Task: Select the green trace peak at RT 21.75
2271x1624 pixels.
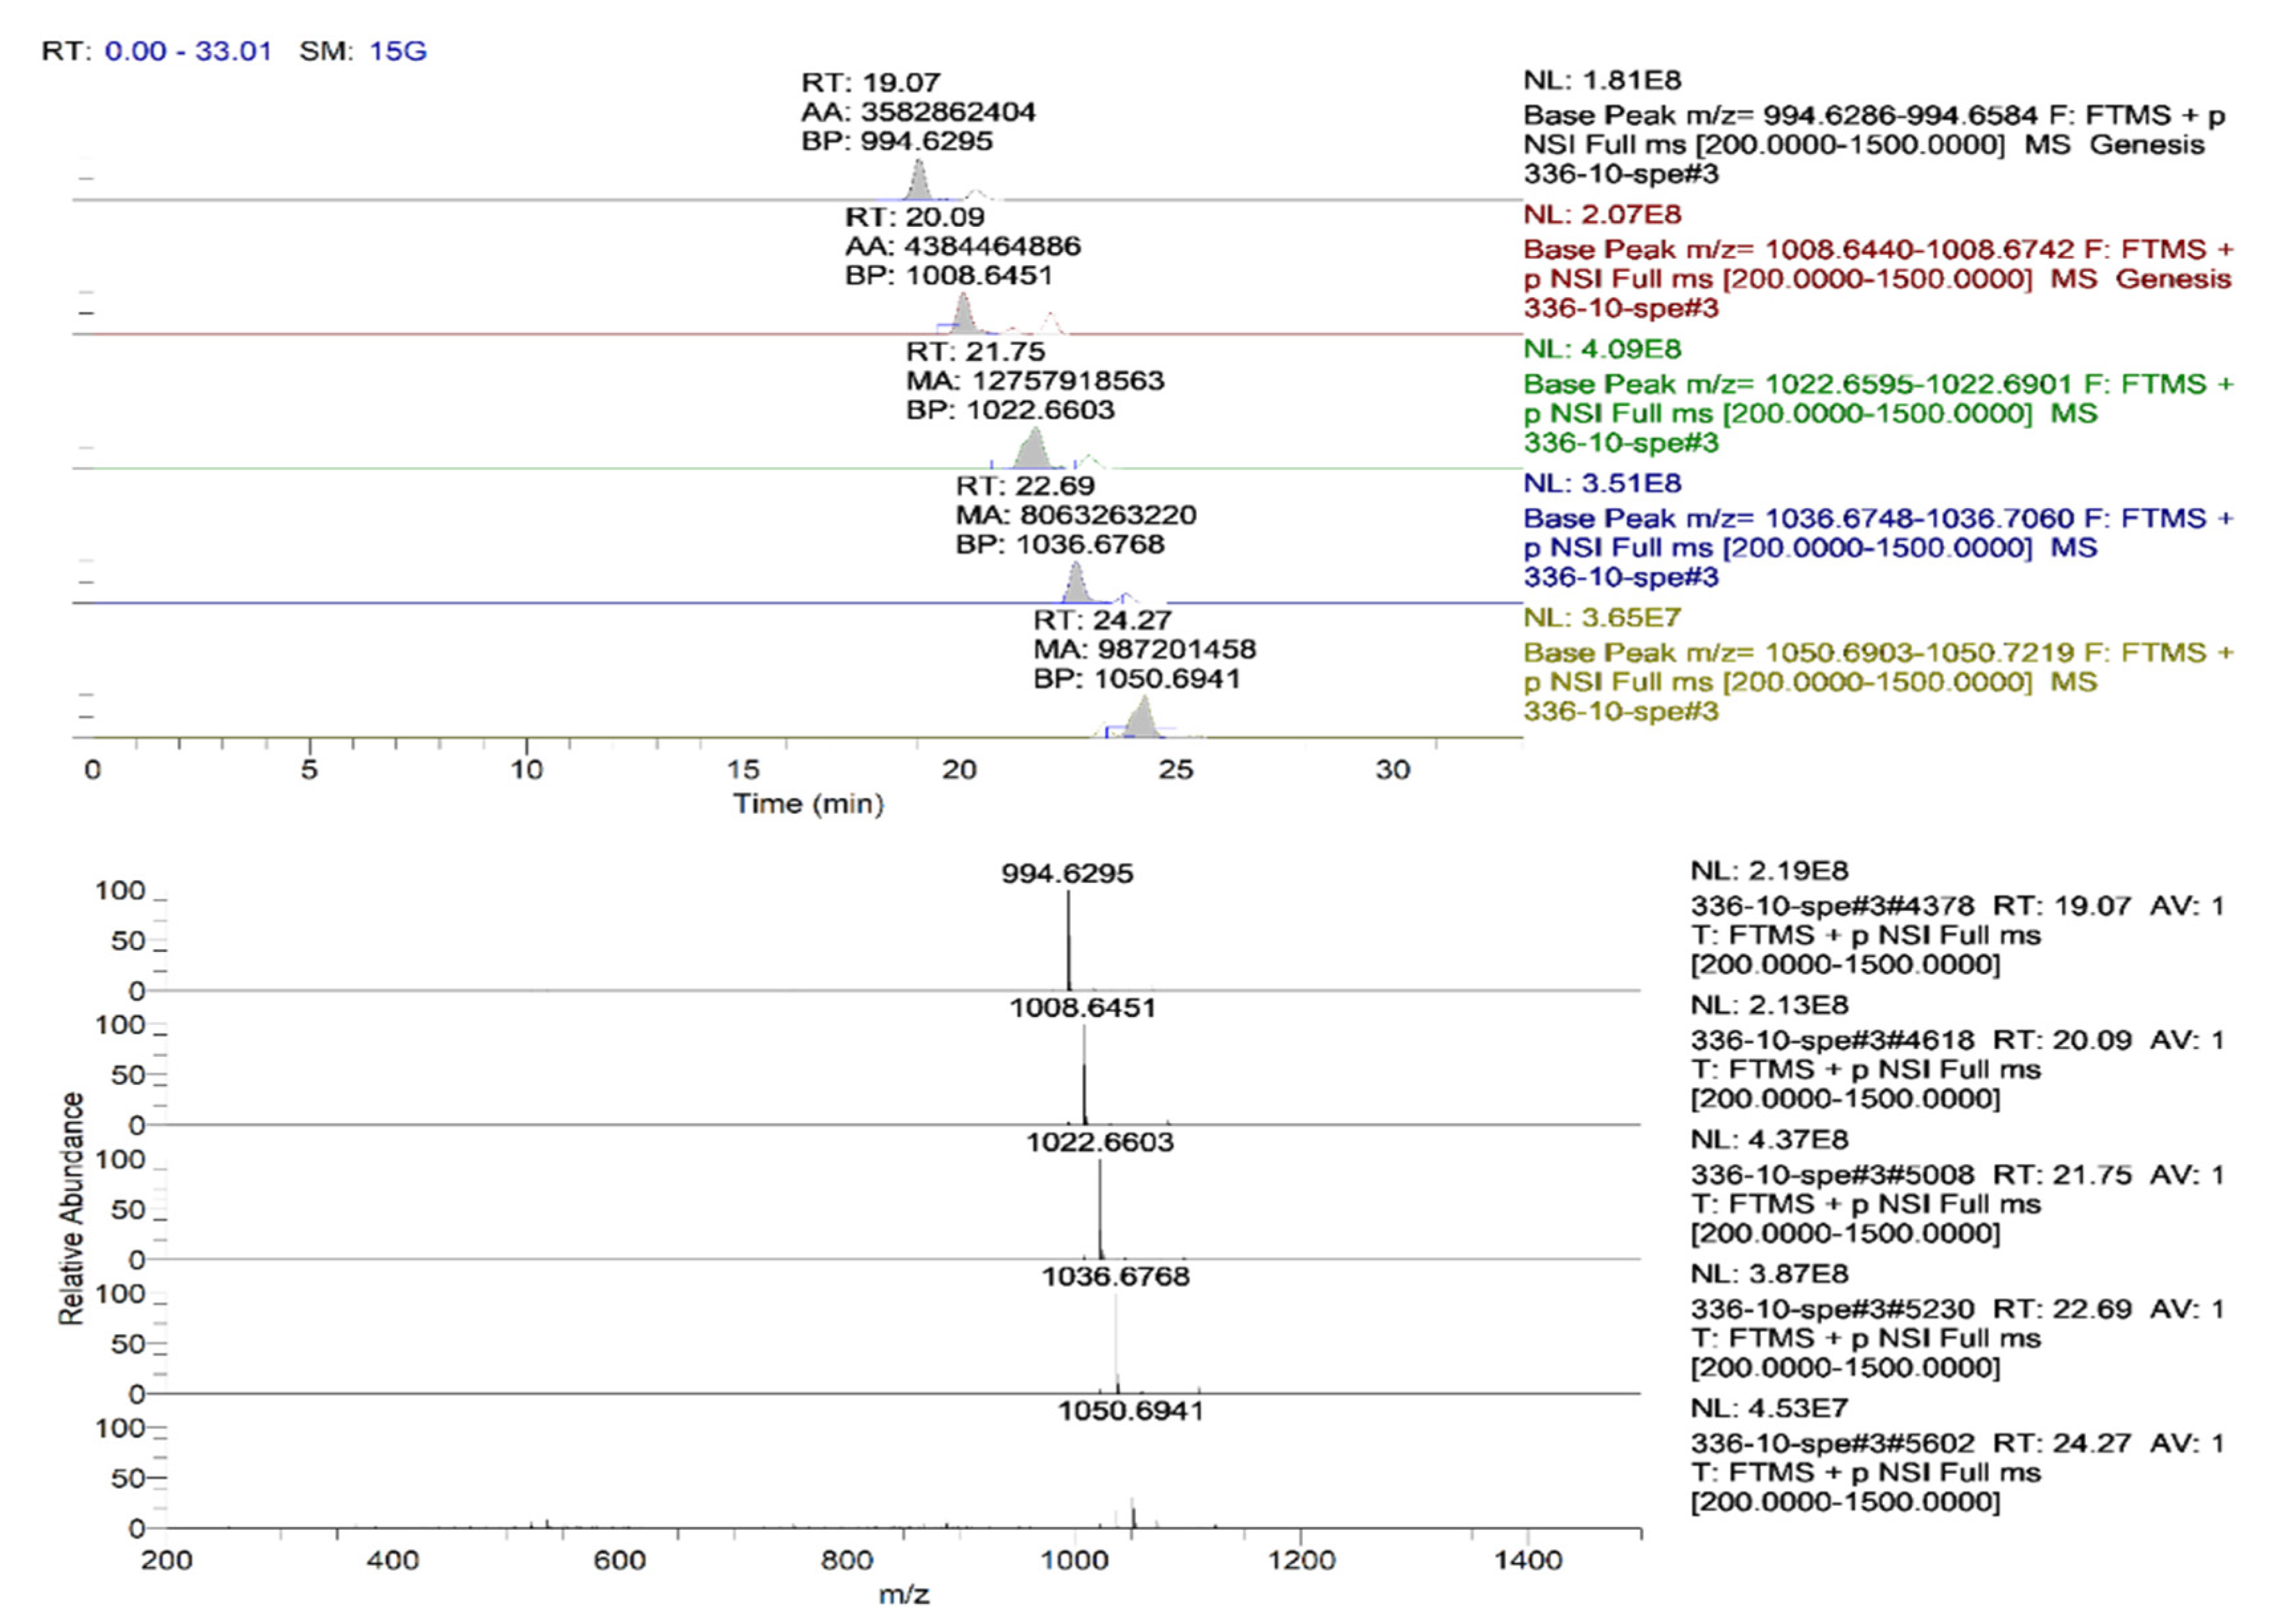Action: click(1032, 450)
